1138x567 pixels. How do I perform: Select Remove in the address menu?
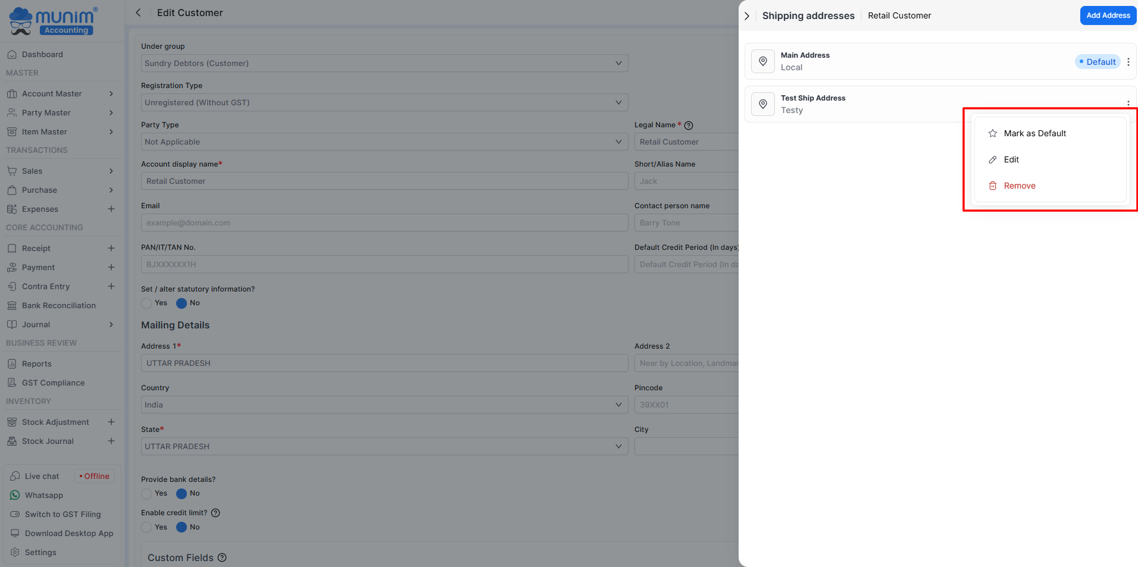click(x=1019, y=186)
